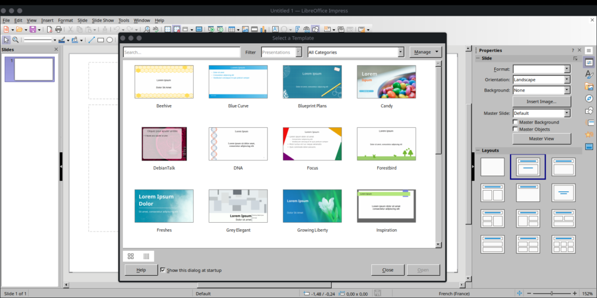Switch template dialog to list view
The image size is (597, 298).
pos(146,256)
